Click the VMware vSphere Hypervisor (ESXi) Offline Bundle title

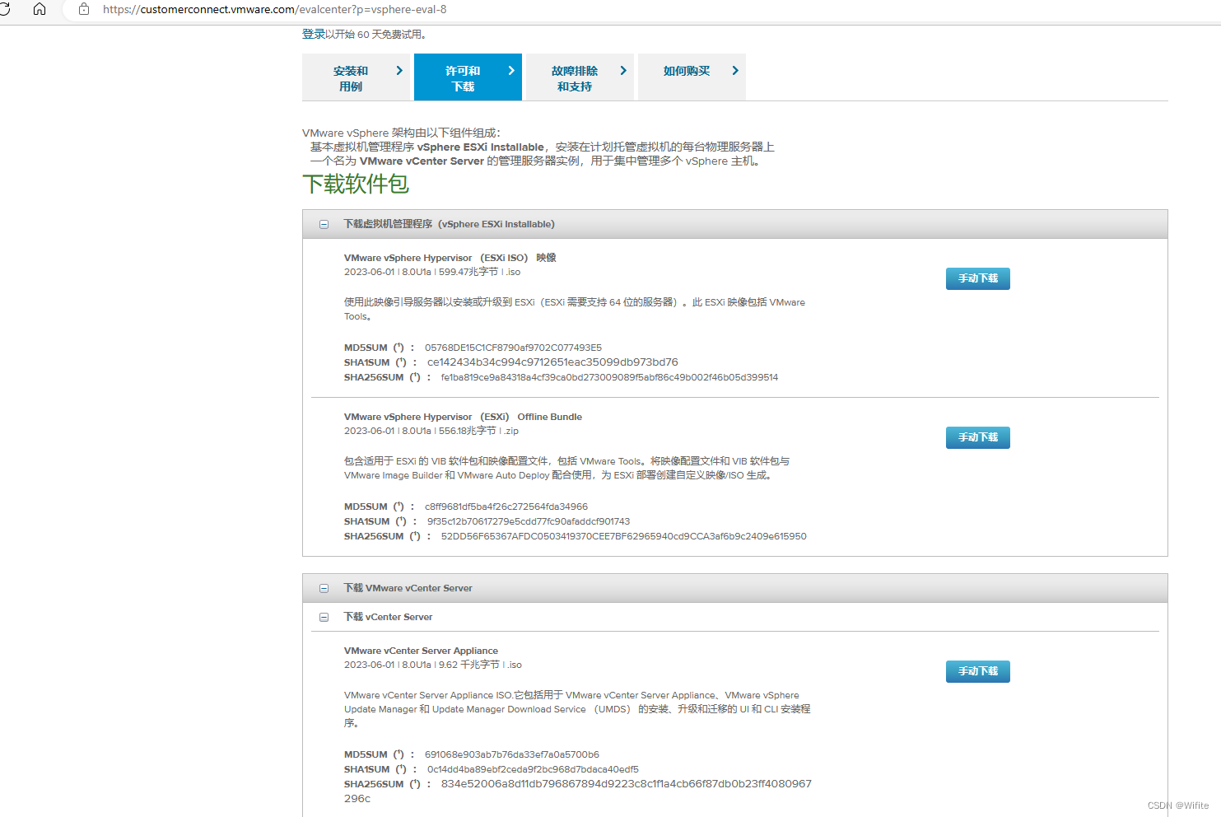pos(463,417)
